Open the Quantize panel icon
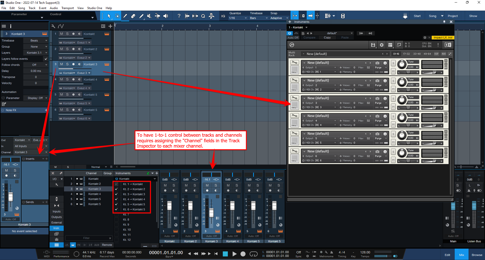The height and width of the screenshot is (260, 485). coord(203,16)
